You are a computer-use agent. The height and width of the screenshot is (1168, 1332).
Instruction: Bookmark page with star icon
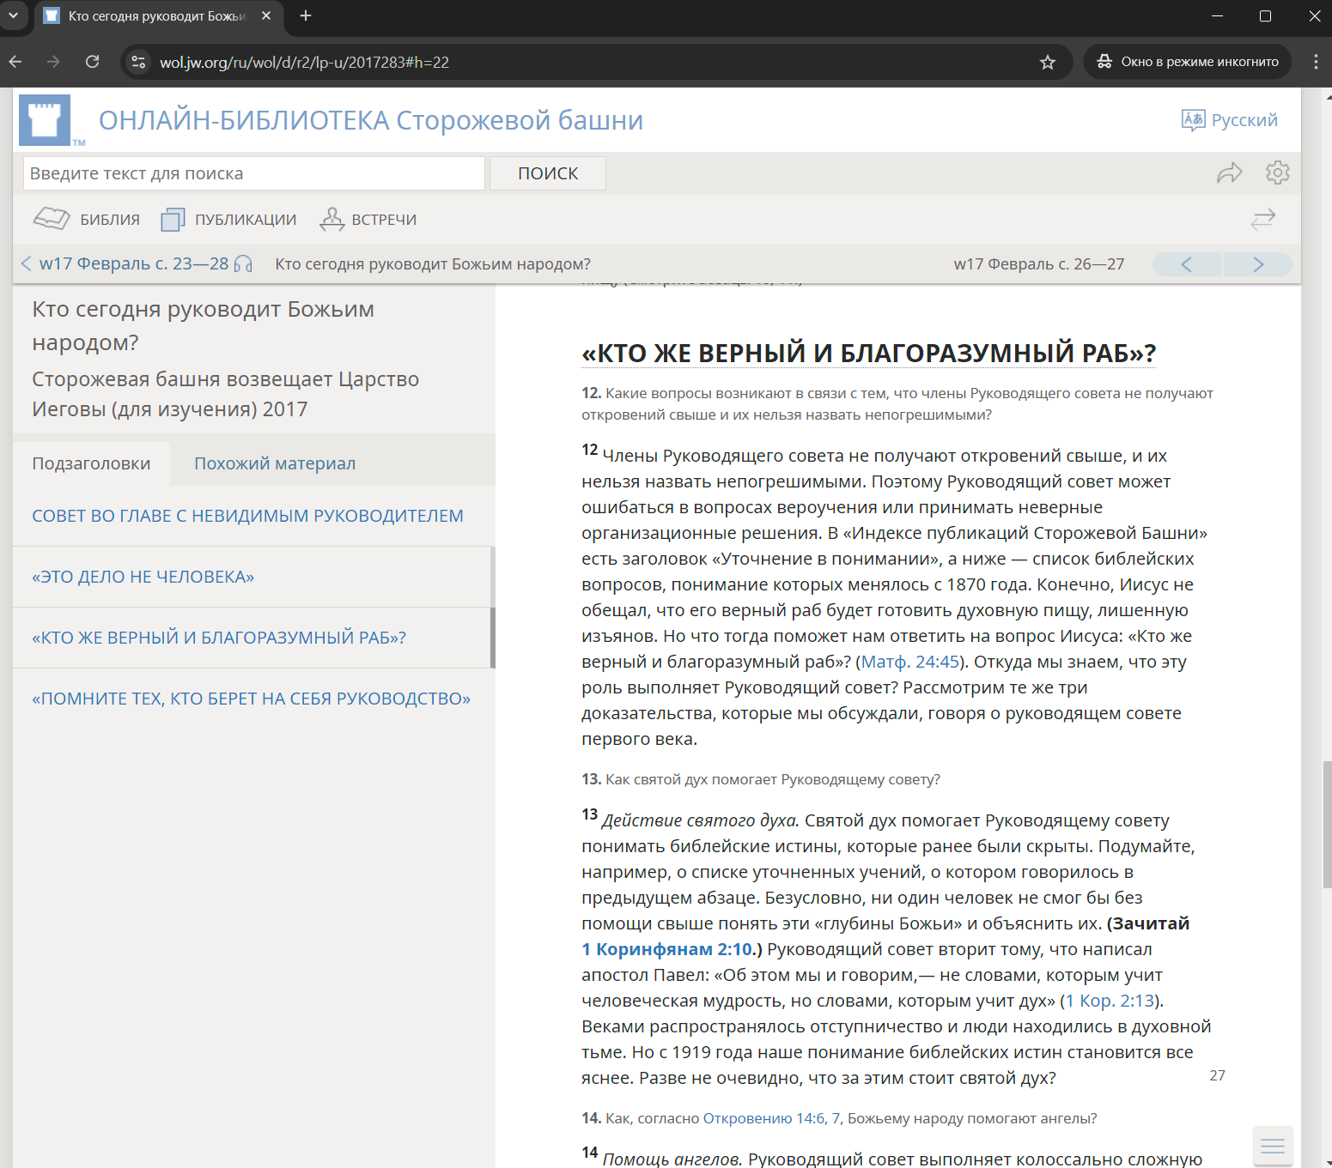(1048, 62)
